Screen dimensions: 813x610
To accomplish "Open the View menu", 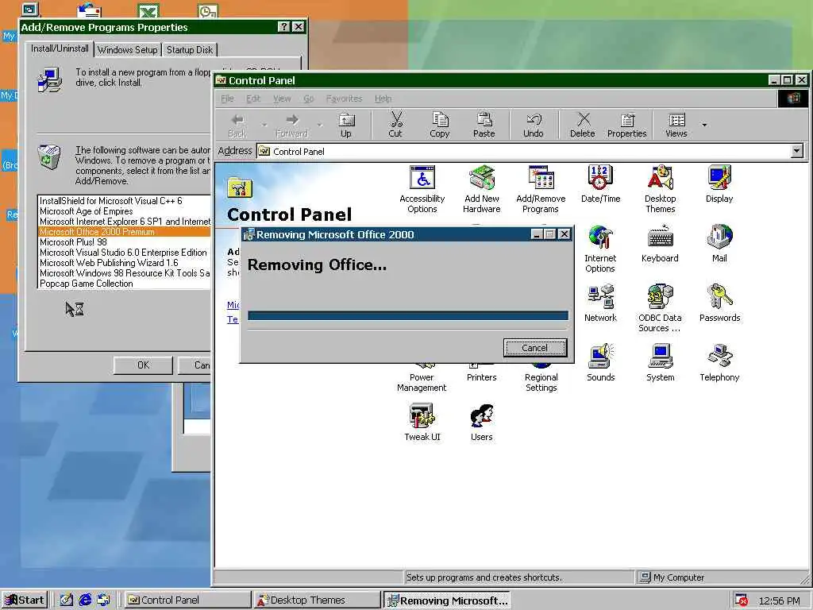I will pos(282,98).
